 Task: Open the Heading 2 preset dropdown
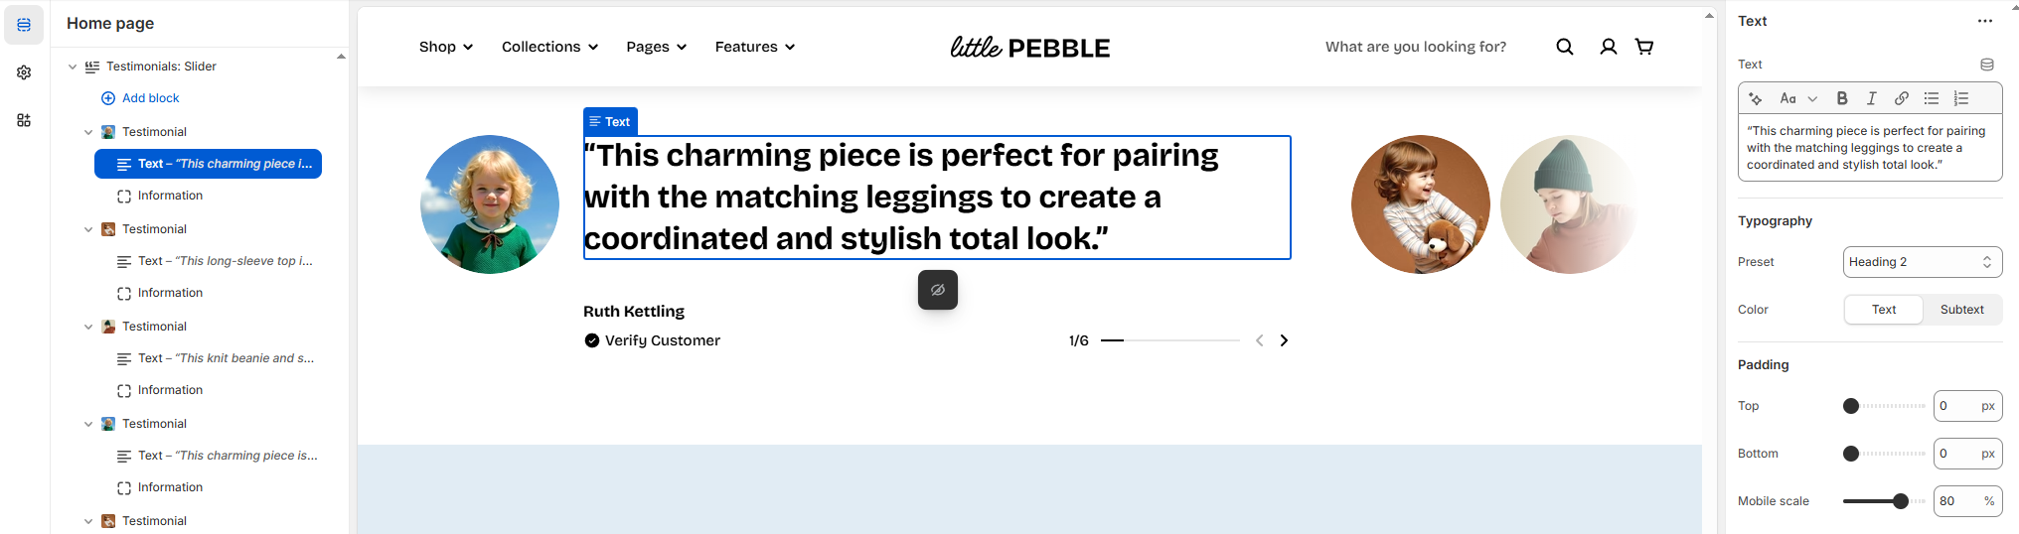(x=1922, y=262)
